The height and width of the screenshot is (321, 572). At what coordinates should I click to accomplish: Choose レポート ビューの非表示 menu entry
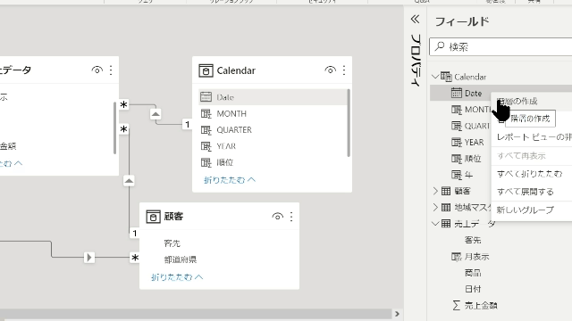(532, 137)
